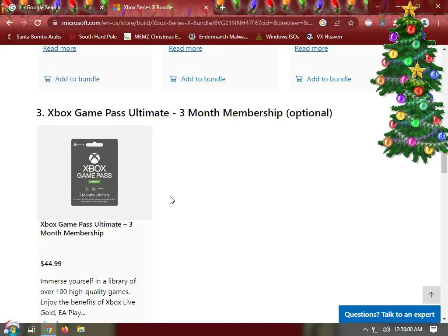Viewport: 448px width, 336px height.
Task: Click the back-to-top arrow button
Action: pos(431,294)
